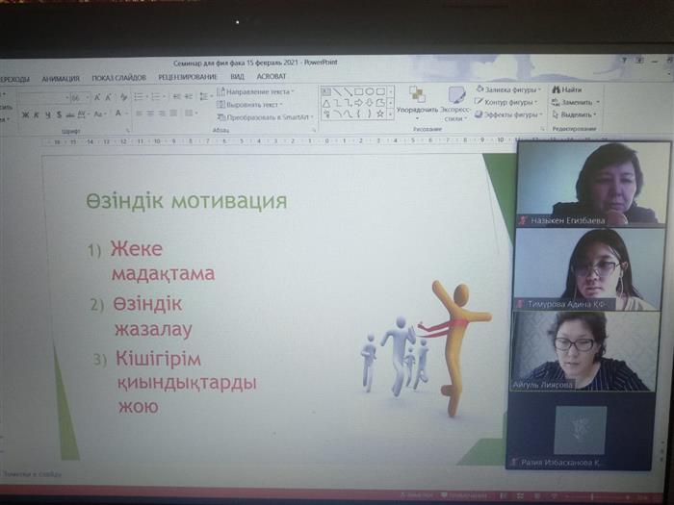
Task: Expand the font size dropdown
Action: (x=87, y=98)
